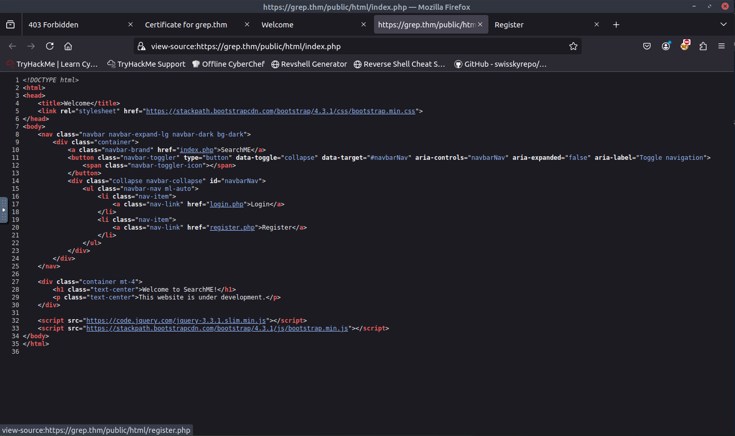
Task: Open Offline CyberChef bookmark
Action: point(228,64)
